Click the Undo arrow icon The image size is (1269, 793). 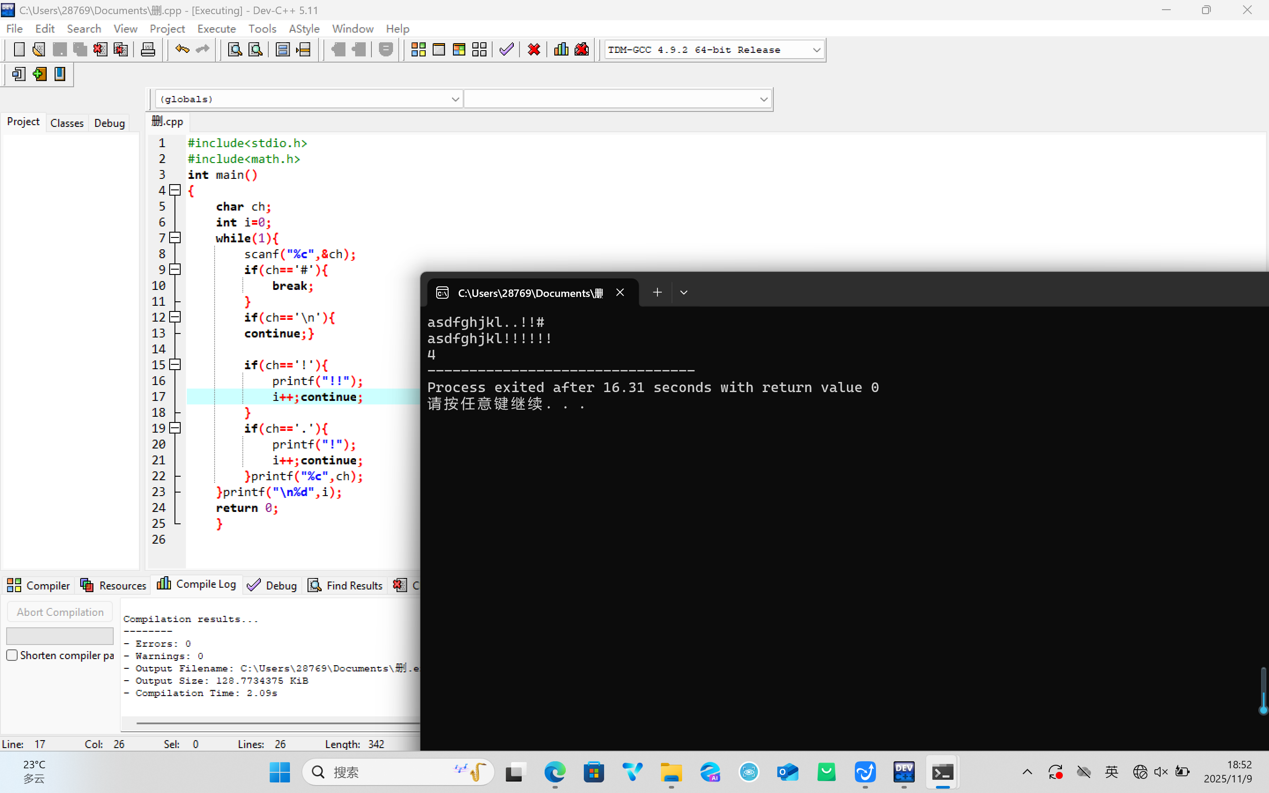point(182,50)
